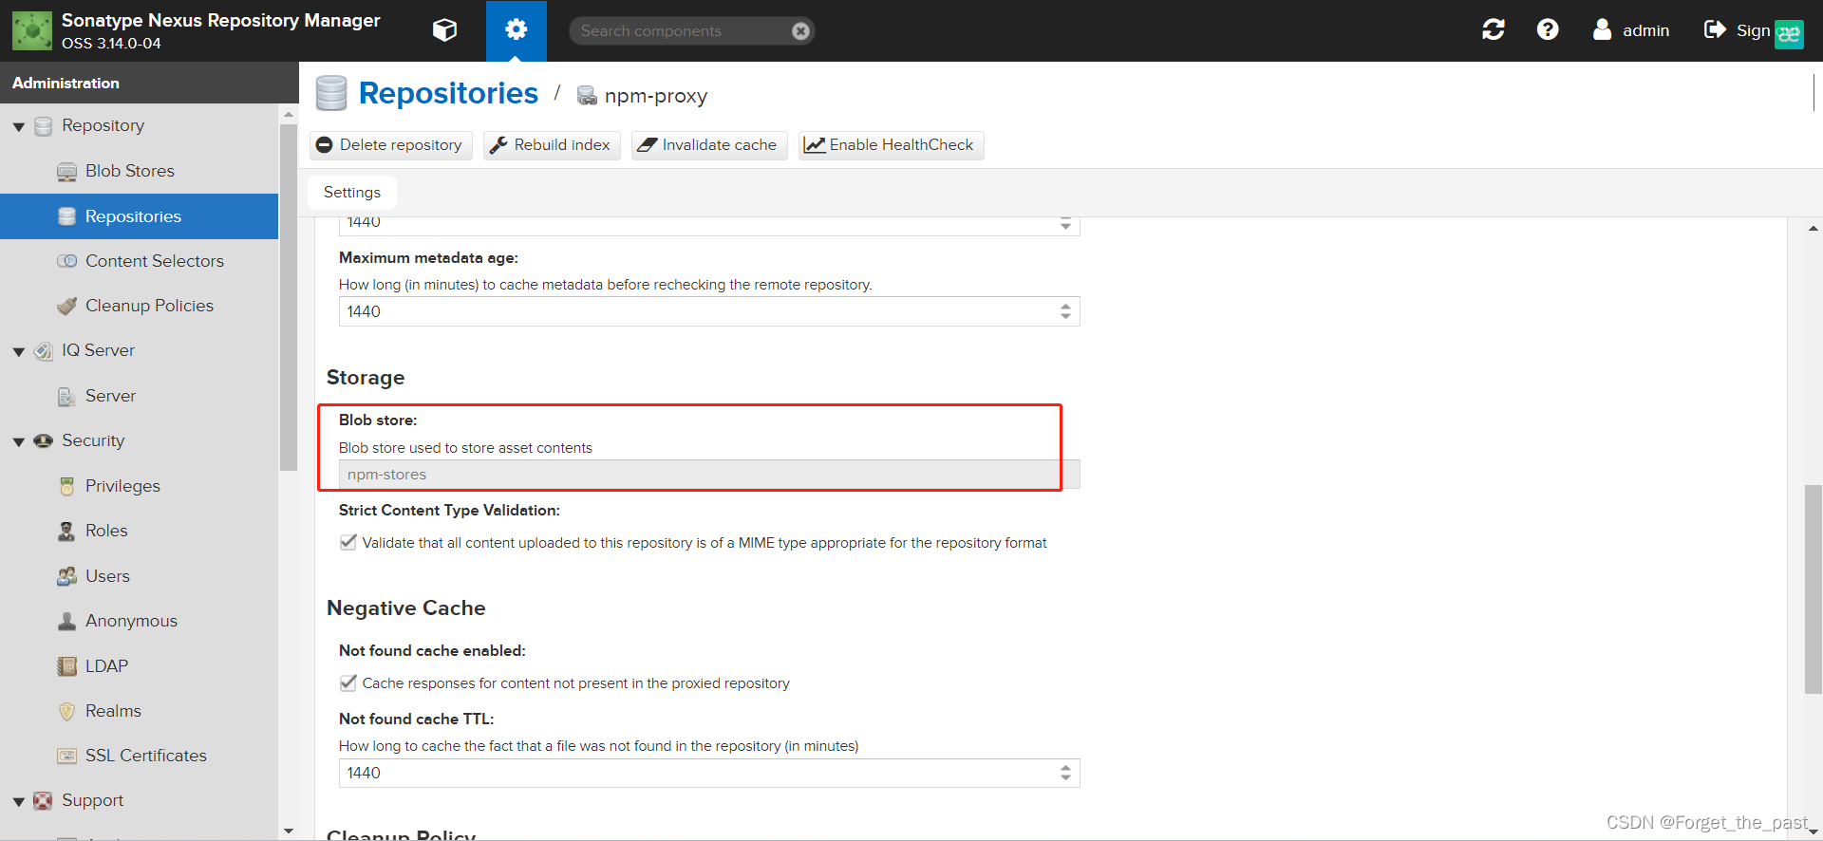Open the help question mark icon

point(1548,30)
